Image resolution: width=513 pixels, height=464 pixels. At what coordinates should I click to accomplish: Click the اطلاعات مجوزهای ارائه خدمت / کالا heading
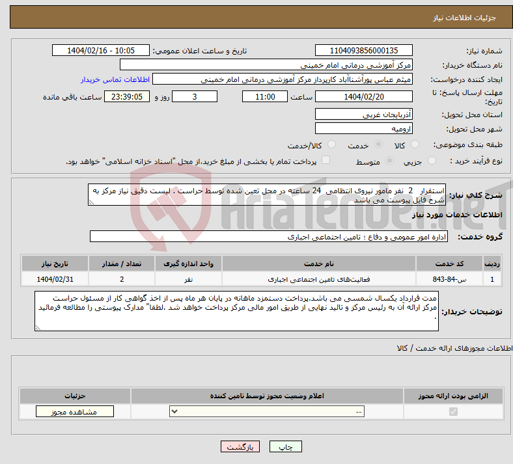click(455, 348)
